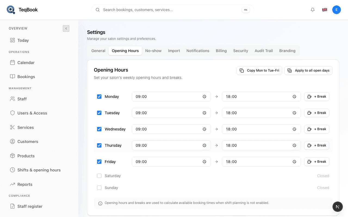Open the user avatar E menu

click(x=337, y=10)
